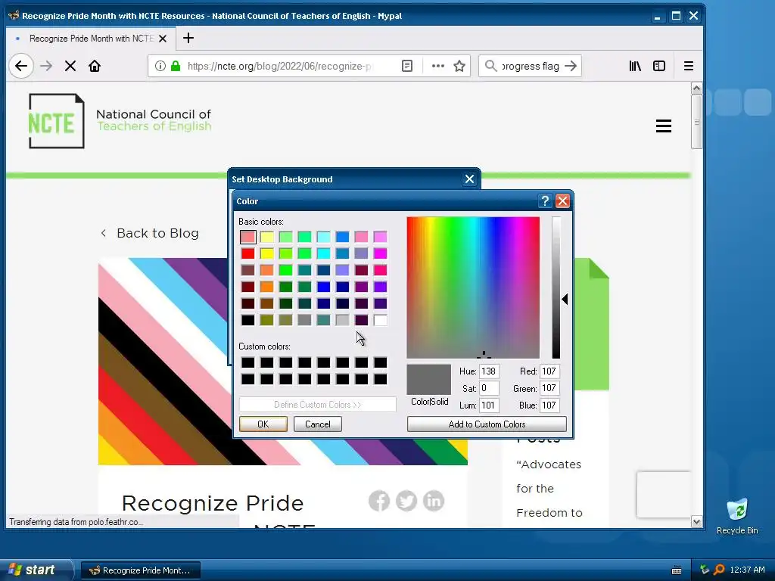Click the help question mark in Color dialog
Screen dimensions: 775x581
tap(545, 201)
